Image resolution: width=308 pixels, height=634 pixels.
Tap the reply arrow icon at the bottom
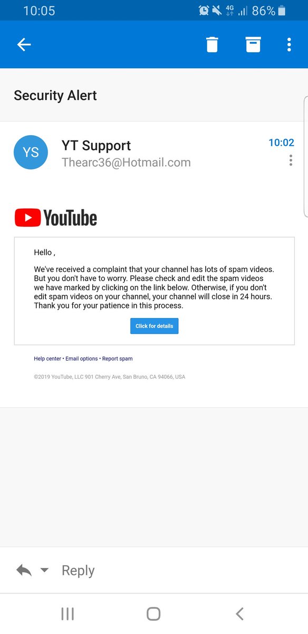coord(24,570)
